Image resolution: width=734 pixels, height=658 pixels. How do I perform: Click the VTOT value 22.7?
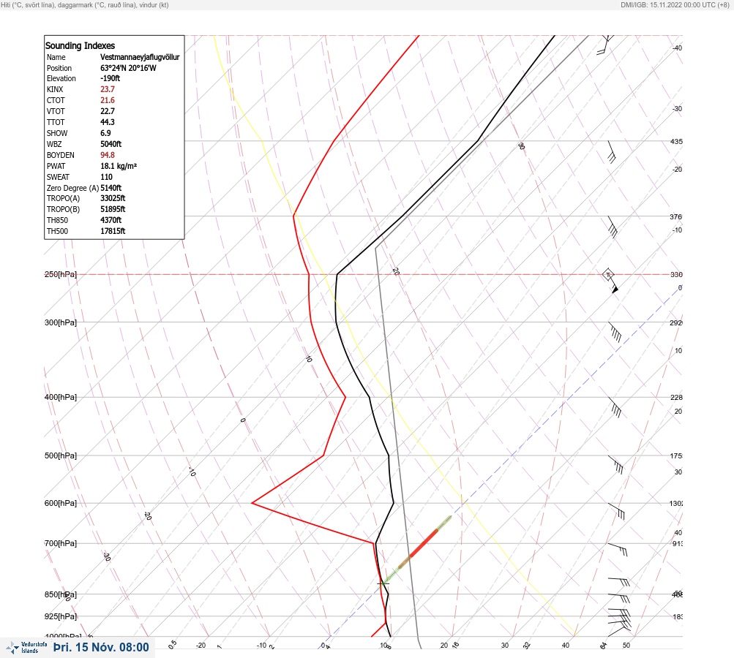click(107, 111)
